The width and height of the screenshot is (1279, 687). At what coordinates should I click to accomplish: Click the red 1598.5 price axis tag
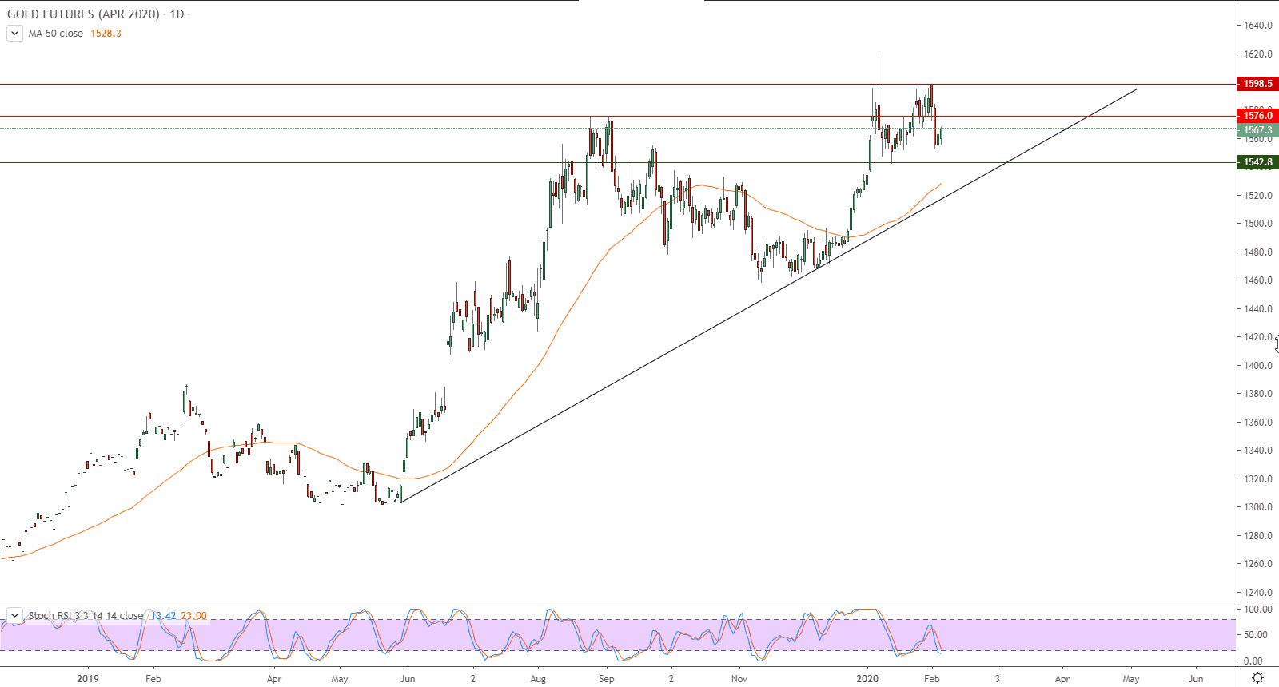click(1258, 84)
